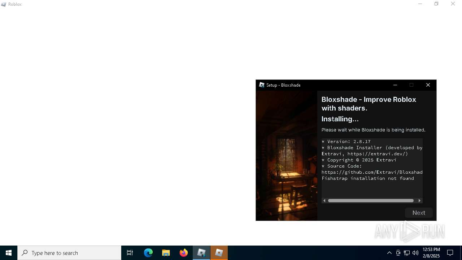
Task: Open the notification center icon
Action: click(x=450, y=253)
